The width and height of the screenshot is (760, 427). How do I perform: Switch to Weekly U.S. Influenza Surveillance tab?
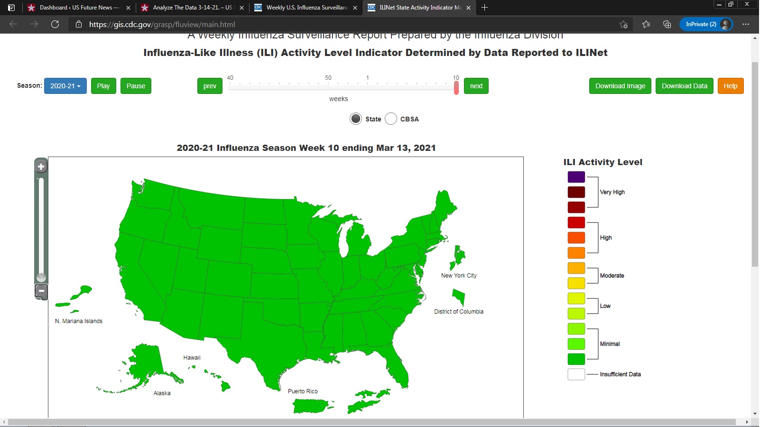coord(306,8)
